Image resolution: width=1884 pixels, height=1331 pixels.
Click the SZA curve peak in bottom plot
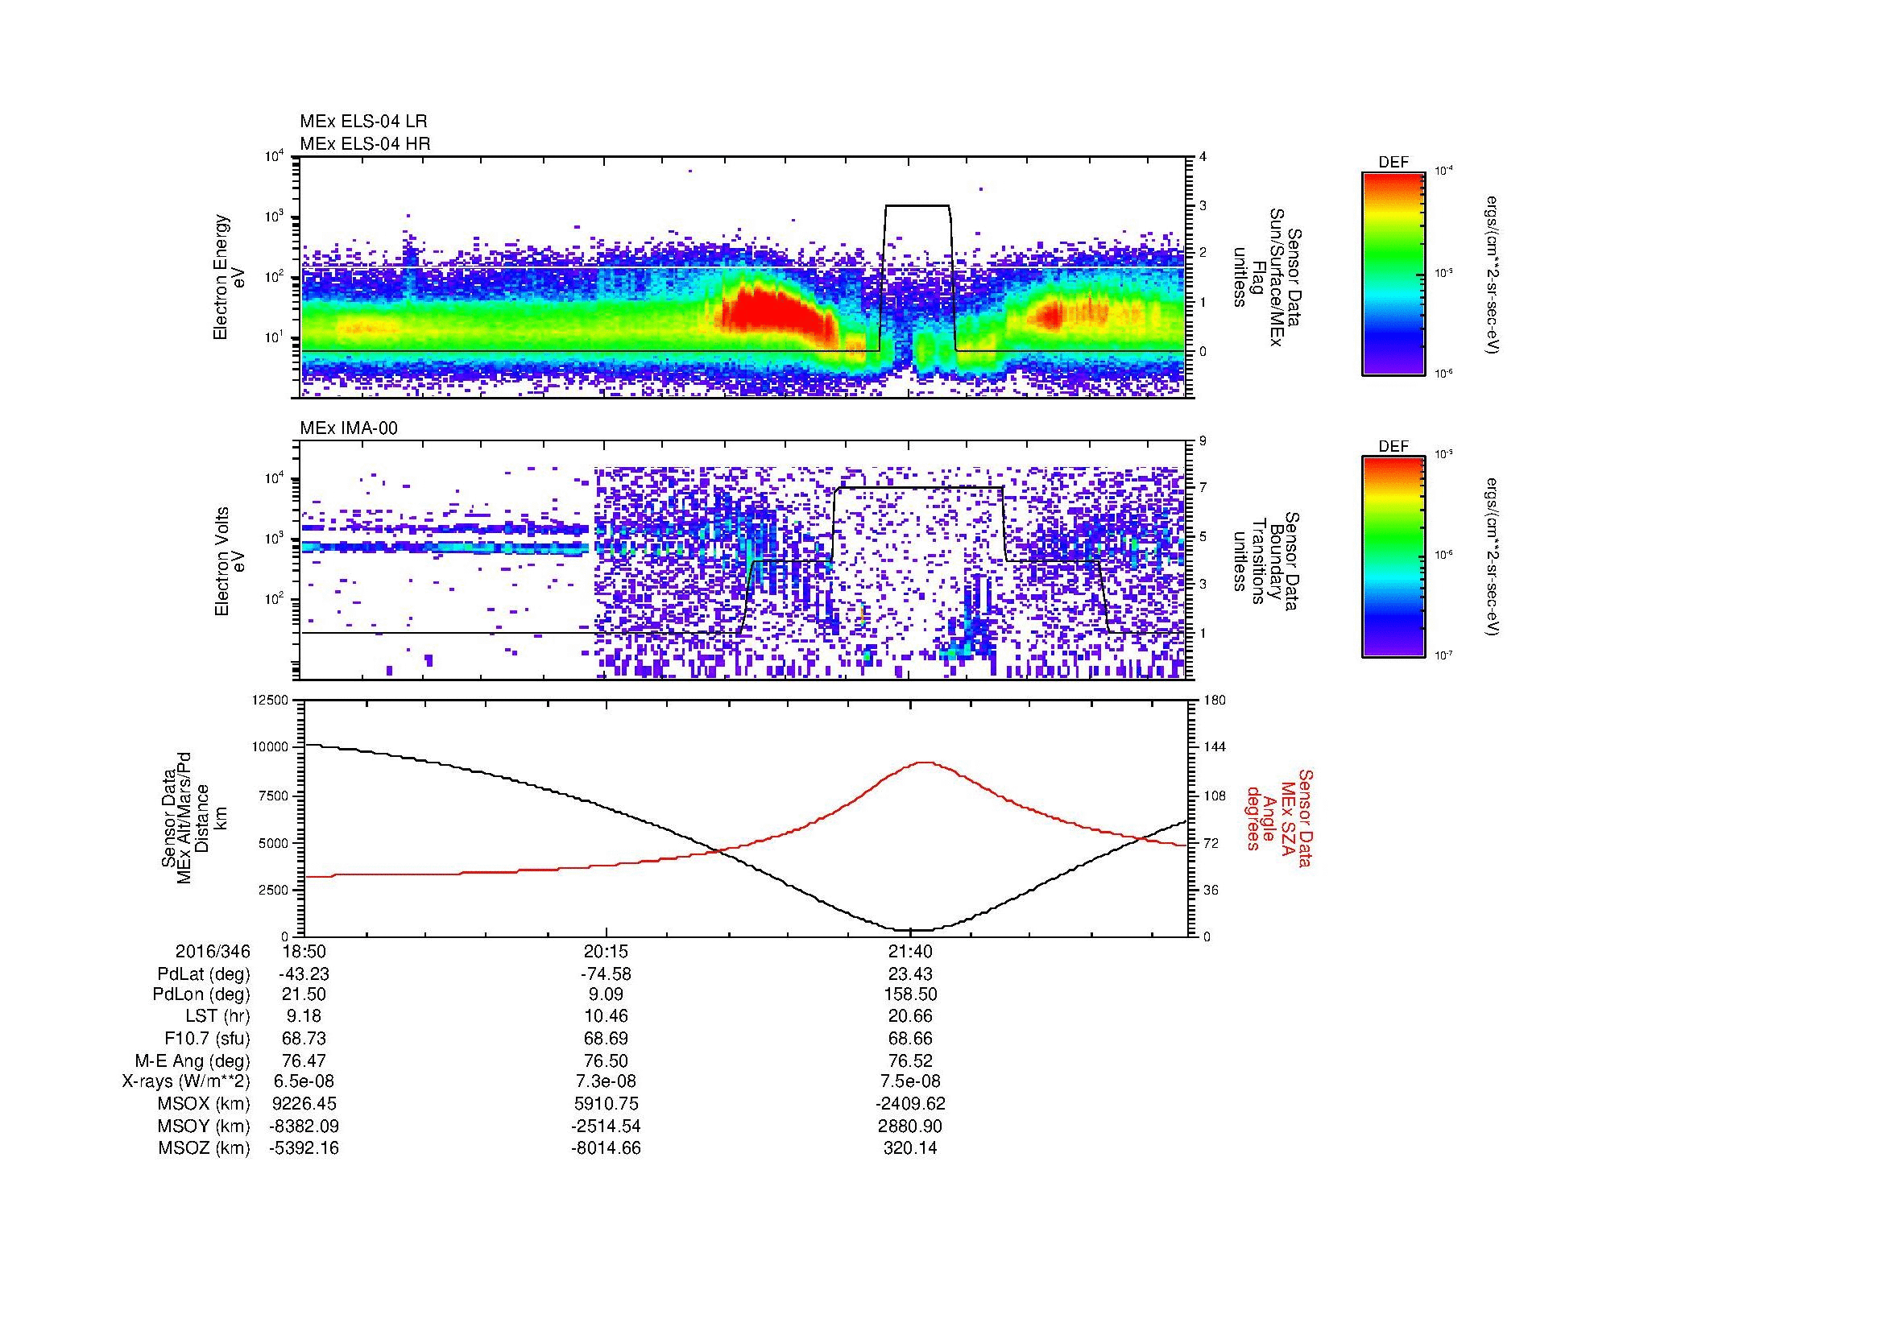tap(925, 762)
